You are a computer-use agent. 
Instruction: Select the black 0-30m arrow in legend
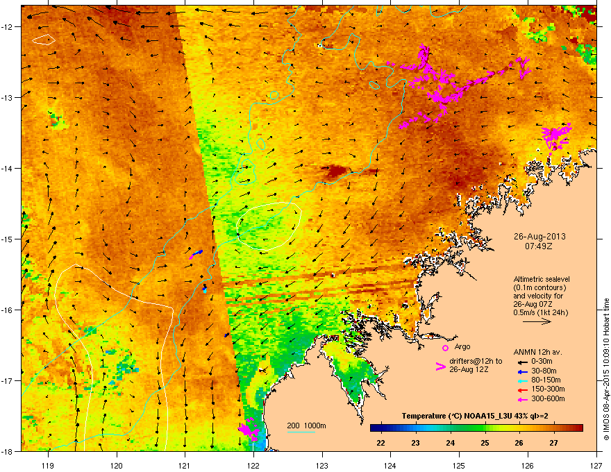pyautogui.click(x=521, y=362)
